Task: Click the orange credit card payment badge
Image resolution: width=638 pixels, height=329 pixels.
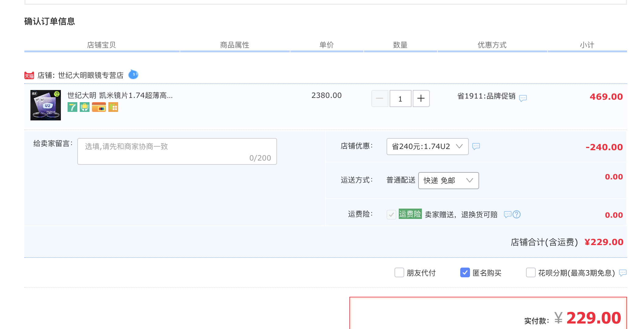Action: pyautogui.click(x=99, y=107)
